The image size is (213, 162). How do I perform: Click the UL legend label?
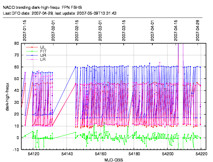[x=43, y=47]
